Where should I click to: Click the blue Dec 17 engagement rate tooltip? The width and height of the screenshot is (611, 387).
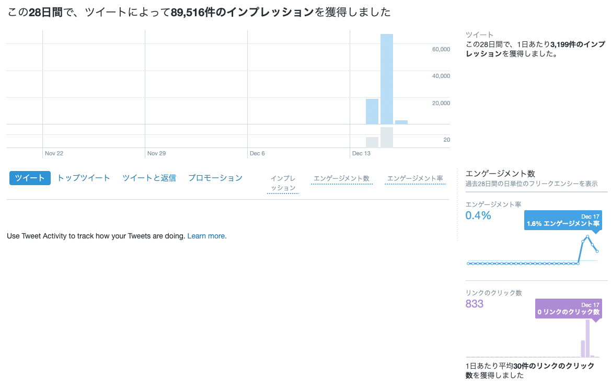point(563,220)
